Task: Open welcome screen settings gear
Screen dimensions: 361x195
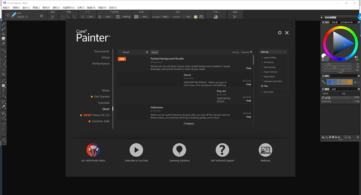Action: [x=280, y=33]
